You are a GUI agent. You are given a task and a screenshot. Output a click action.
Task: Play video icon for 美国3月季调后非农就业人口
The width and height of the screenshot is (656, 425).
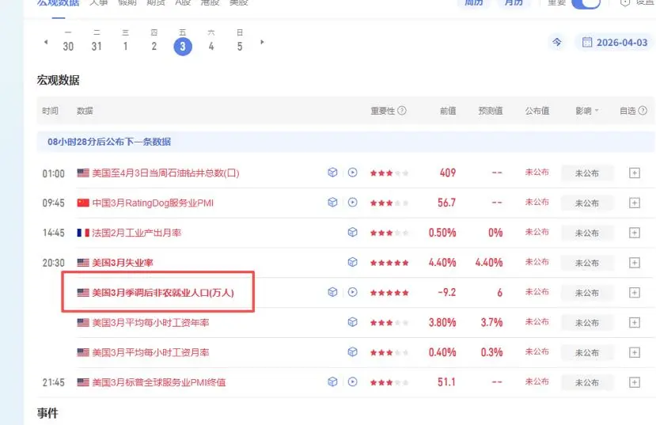pyautogui.click(x=353, y=292)
